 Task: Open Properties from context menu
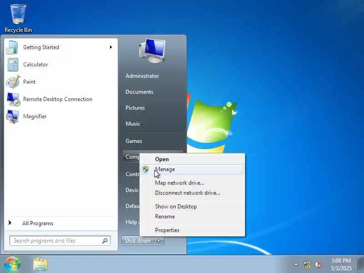pos(192,230)
